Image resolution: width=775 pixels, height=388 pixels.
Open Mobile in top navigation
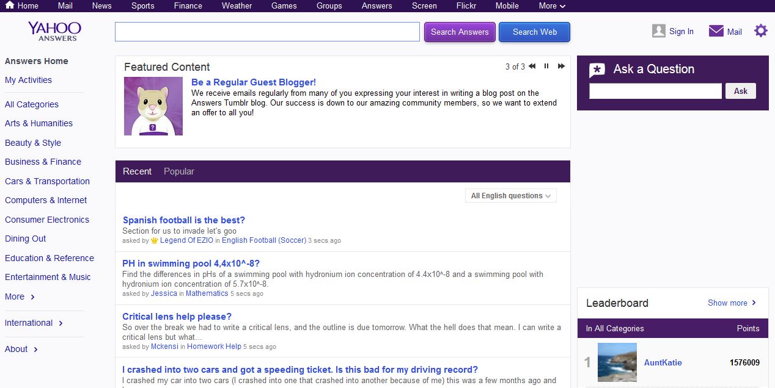pos(507,5)
